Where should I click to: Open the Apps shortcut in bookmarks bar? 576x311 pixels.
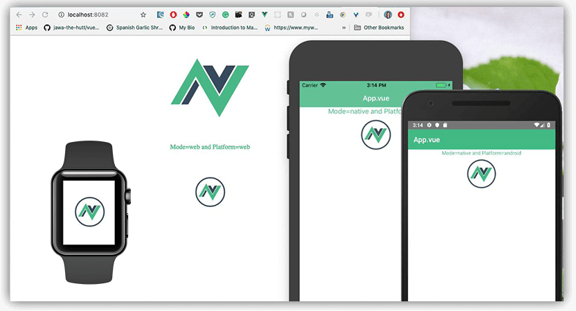(x=26, y=28)
